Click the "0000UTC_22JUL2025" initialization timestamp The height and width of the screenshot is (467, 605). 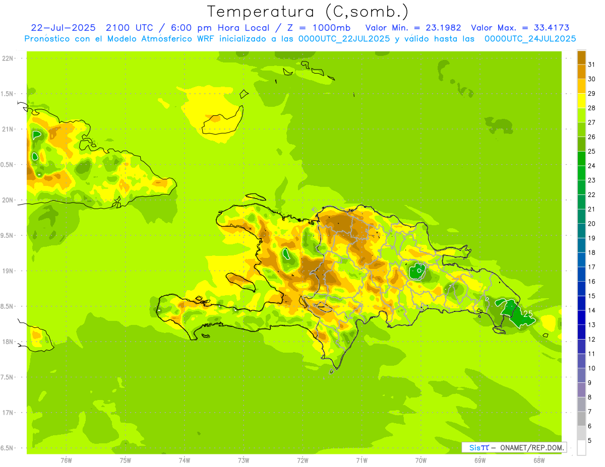coord(344,38)
